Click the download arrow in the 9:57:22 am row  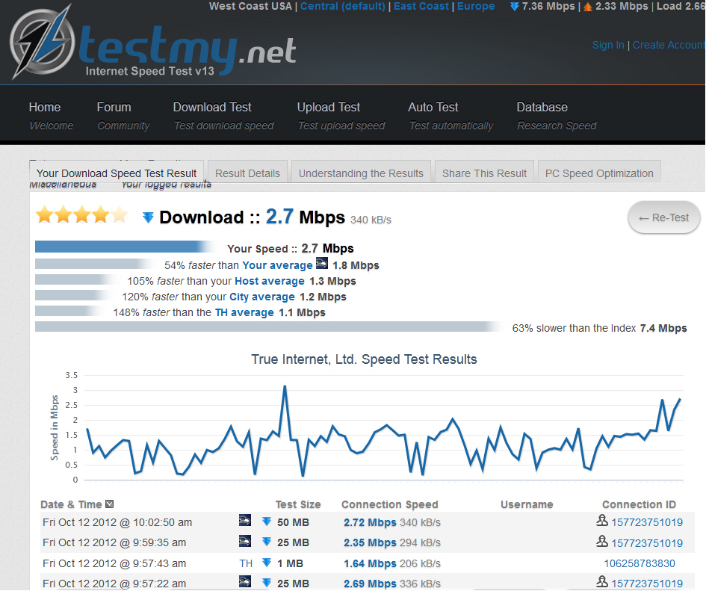point(267,583)
